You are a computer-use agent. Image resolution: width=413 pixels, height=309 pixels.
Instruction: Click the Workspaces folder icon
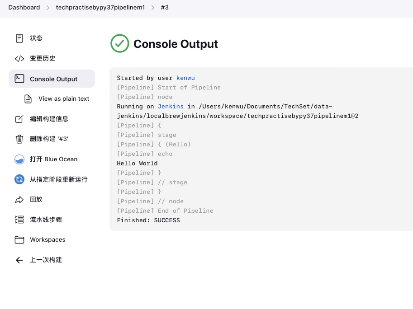(19, 240)
